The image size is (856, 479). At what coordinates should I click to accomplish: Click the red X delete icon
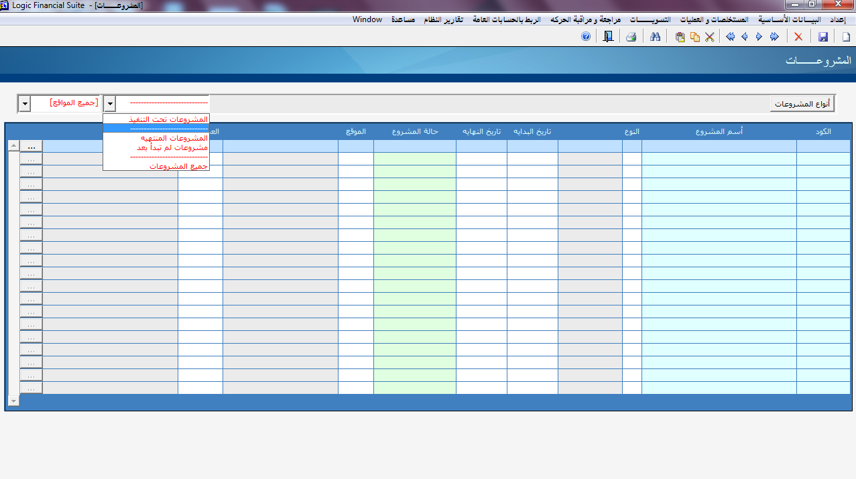798,37
